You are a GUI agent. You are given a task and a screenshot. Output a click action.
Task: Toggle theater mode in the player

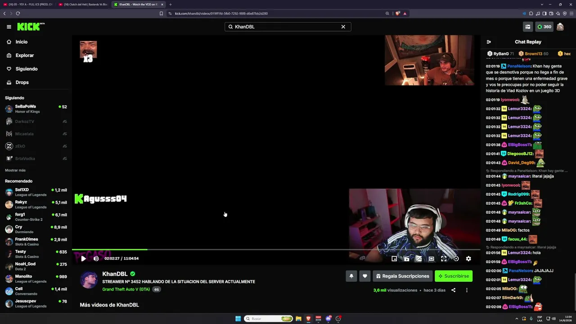[431, 259]
